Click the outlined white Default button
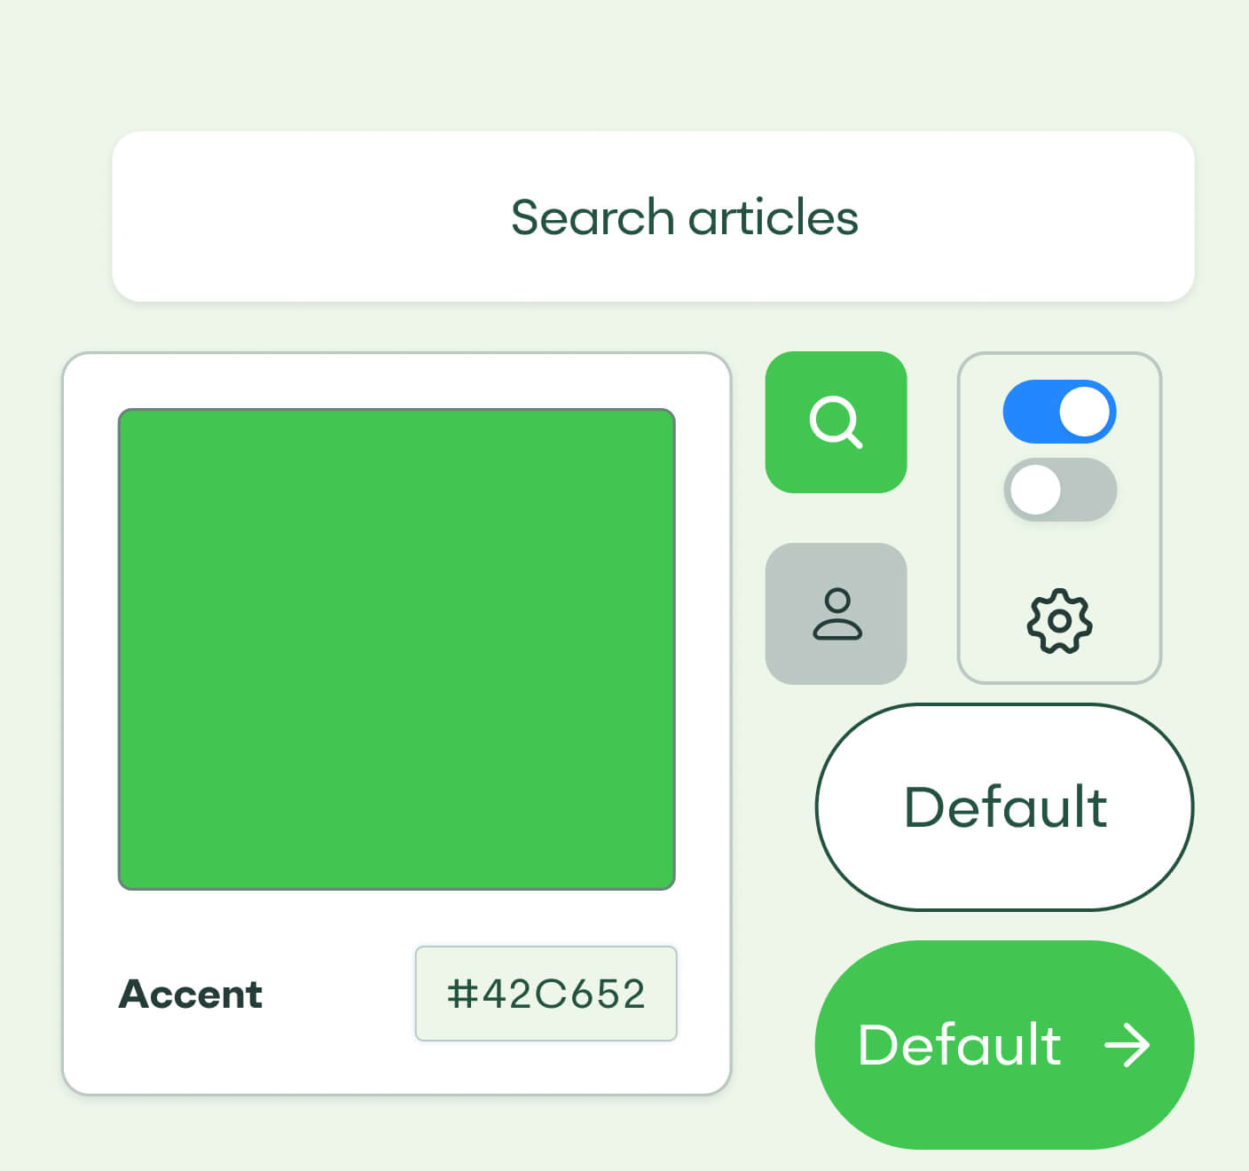1249x1171 pixels. [x=1004, y=807]
